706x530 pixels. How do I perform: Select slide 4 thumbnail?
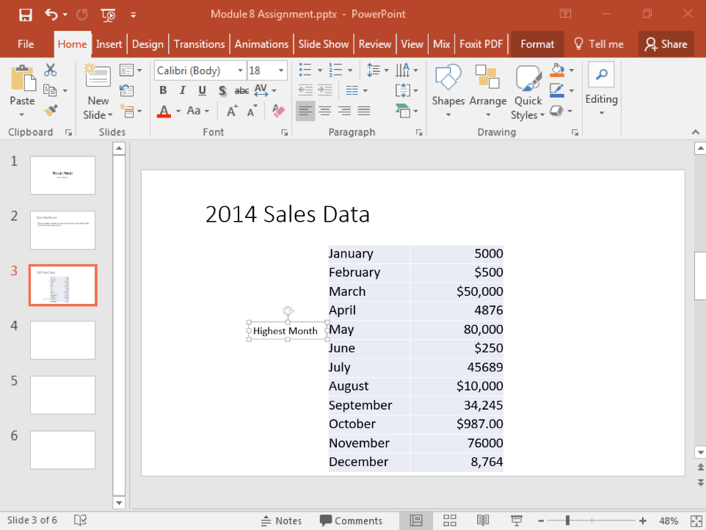62,340
